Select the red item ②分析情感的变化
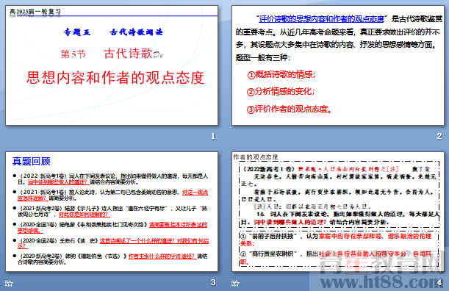Screen dimensions: 449x291 [280, 92]
